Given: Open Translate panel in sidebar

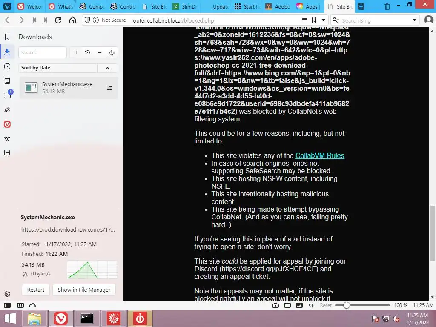Looking at the screenshot, I should pos(7,110).
